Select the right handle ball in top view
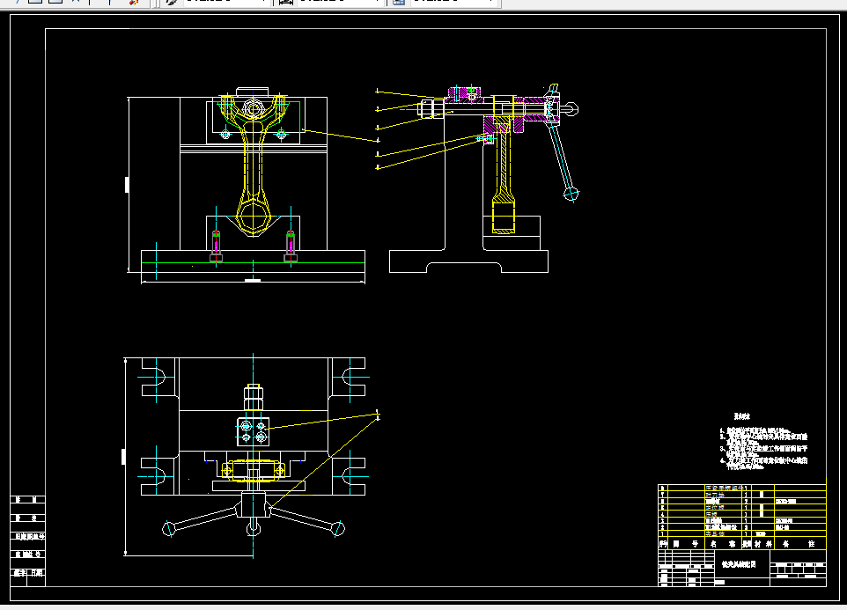This screenshot has height=610, width=847. click(x=337, y=528)
